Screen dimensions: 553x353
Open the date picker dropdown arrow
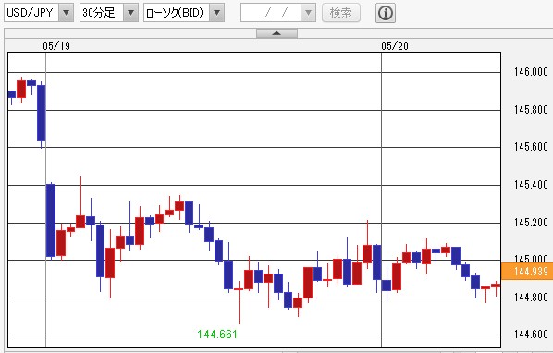[x=308, y=13]
